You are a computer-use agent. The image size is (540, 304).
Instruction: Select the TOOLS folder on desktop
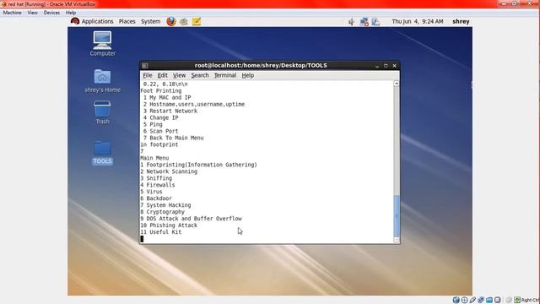tap(102, 153)
